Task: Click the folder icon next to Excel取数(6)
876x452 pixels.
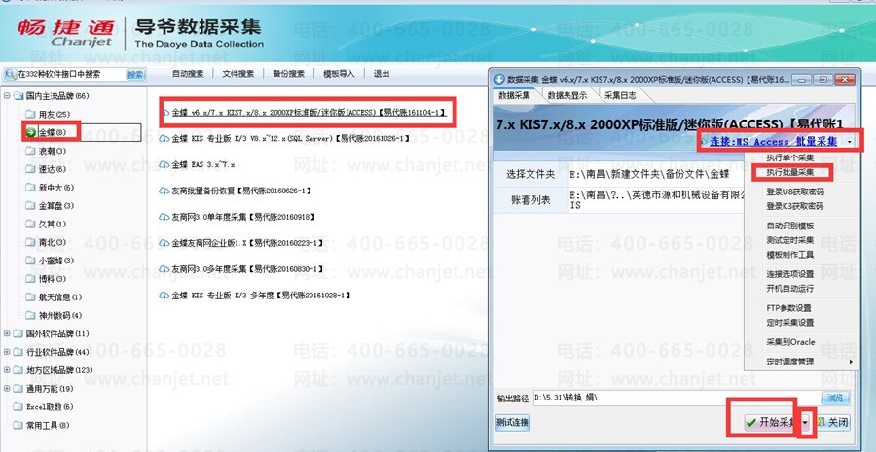Action: pos(18,406)
